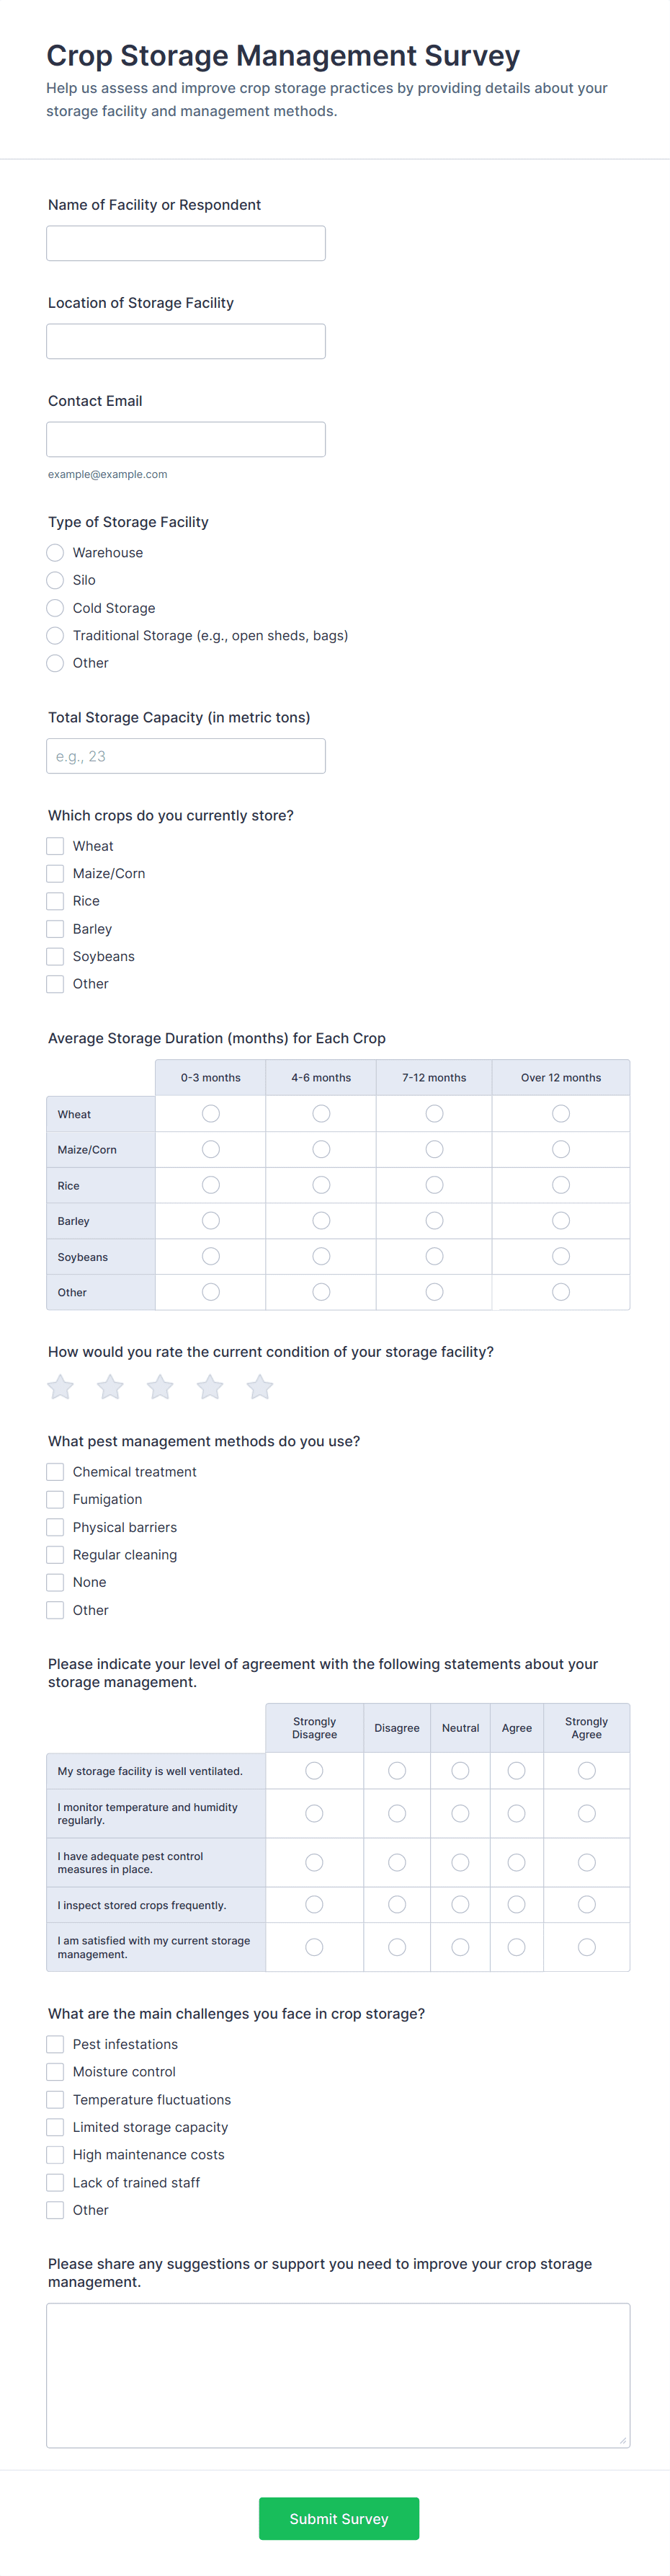Image resolution: width=670 pixels, height=2576 pixels.
Task: Click the suggestions text area
Action: point(338,2375)
